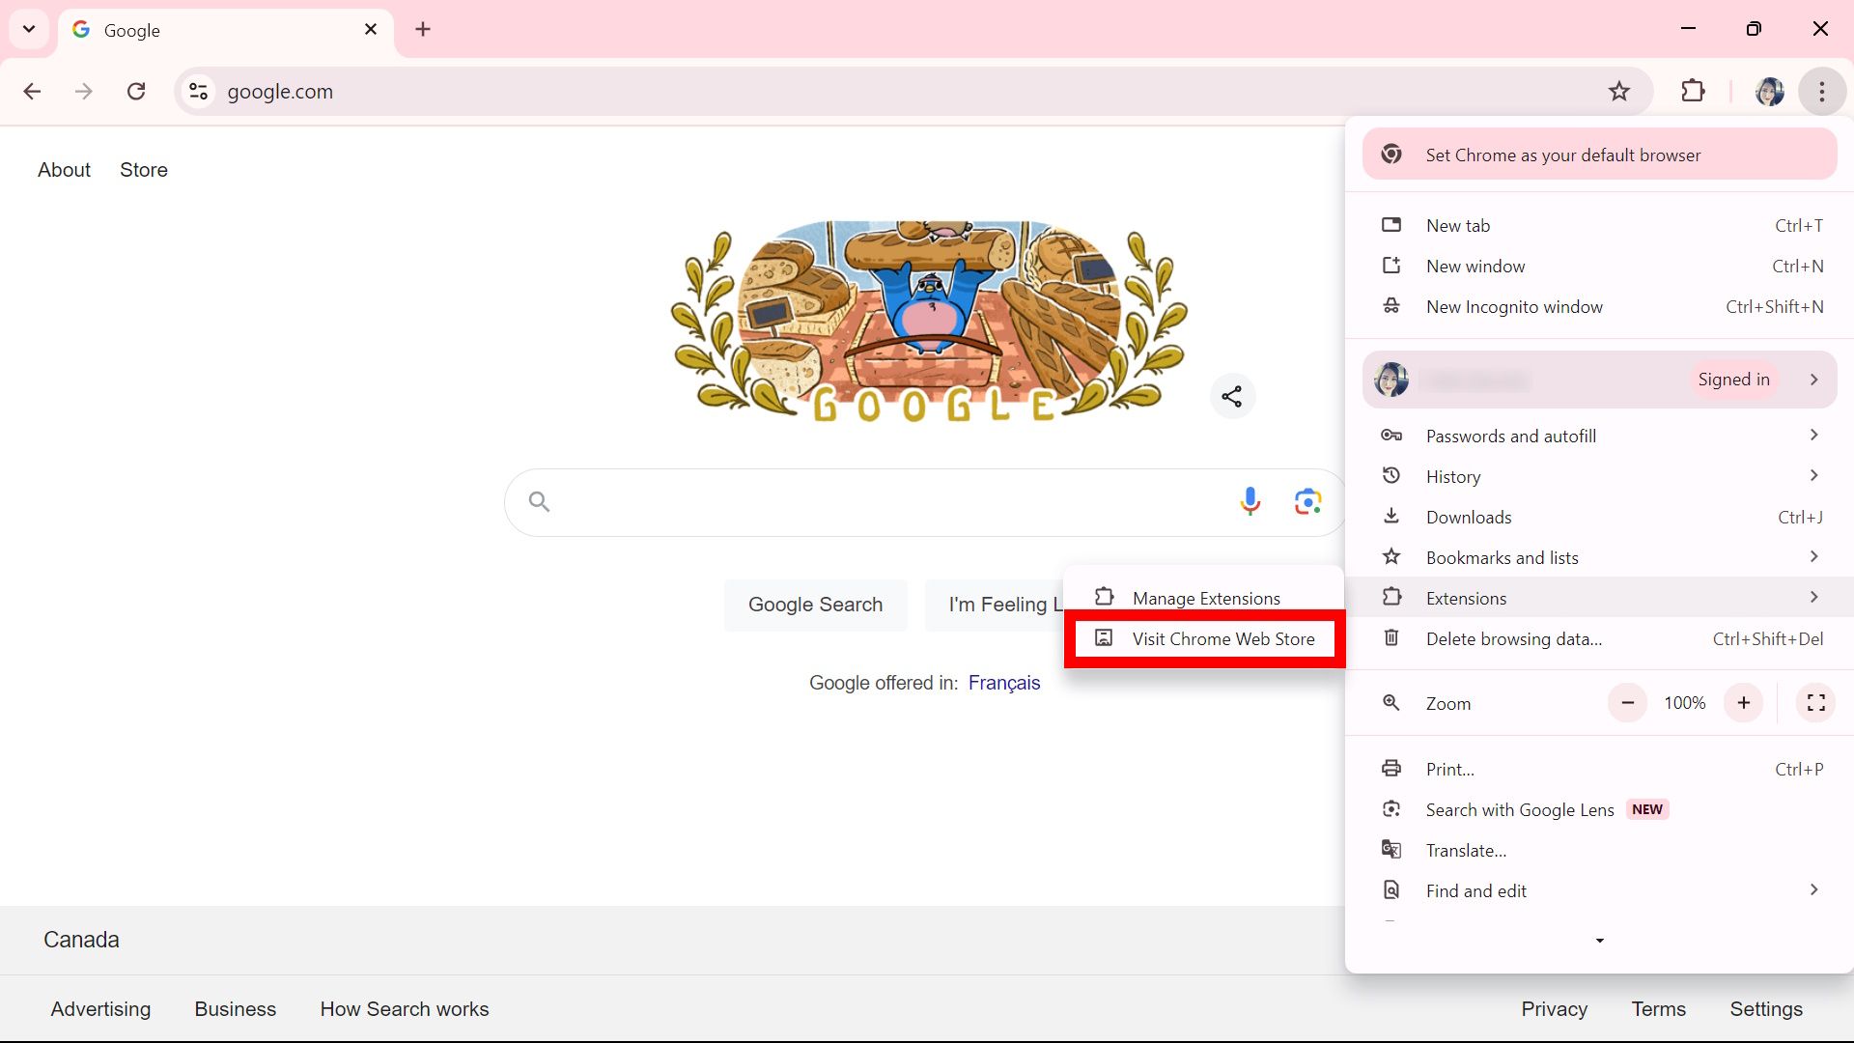Expand the Extensions submenu row

point(1599,598)
